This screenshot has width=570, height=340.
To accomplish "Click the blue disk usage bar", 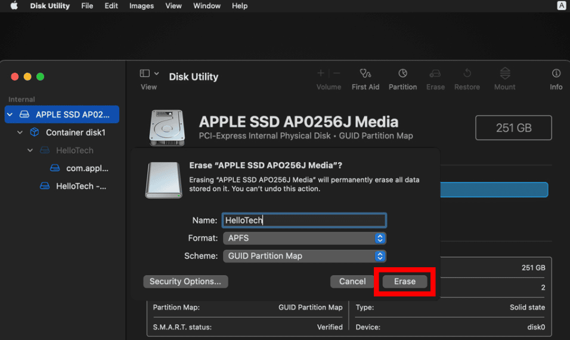I will 494,190.
